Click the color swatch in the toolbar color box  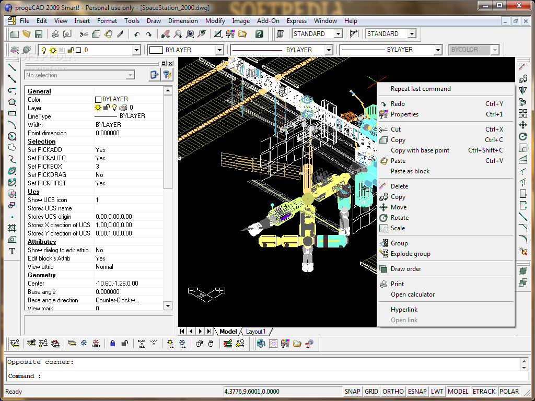click(x=156, y=50)
